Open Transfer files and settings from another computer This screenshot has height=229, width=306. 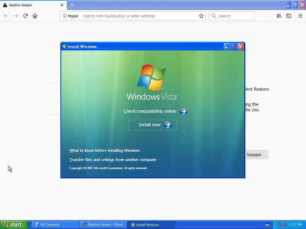coord(113,160)
